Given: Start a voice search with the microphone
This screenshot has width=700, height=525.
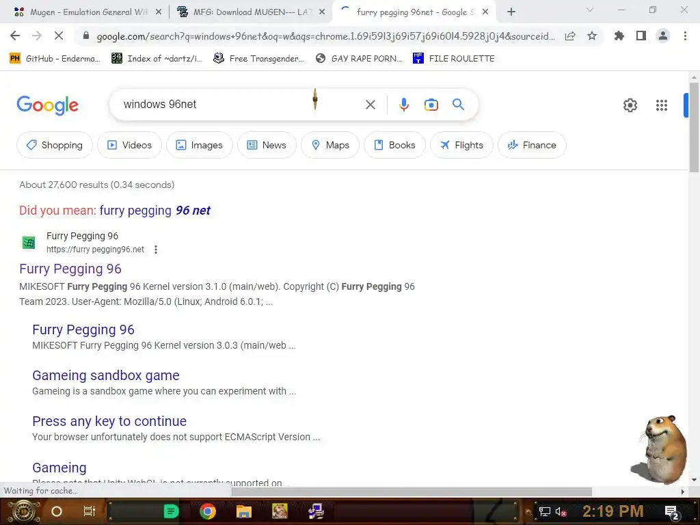Looking at the screenshot, I should point(403,105).
